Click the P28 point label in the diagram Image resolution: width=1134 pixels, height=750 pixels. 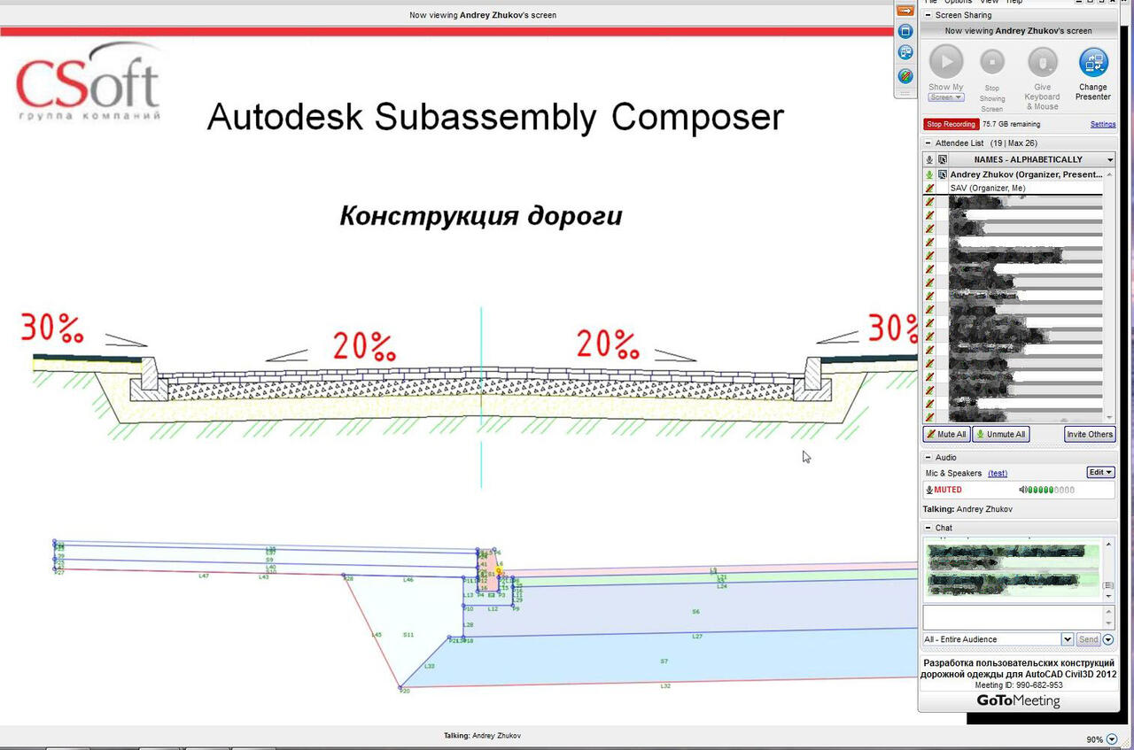click(348, 579)
